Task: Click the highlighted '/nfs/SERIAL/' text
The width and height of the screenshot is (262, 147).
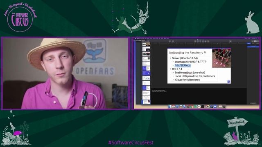Action: (x=183, y=65)
